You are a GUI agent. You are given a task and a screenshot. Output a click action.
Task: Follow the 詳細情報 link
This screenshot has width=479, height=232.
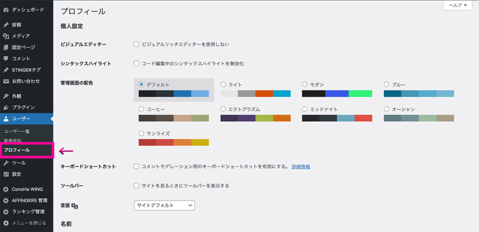point(301,167)
